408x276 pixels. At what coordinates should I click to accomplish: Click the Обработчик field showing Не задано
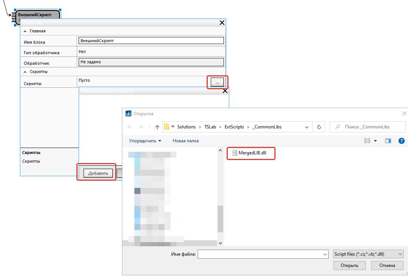[x=151, y=62]
